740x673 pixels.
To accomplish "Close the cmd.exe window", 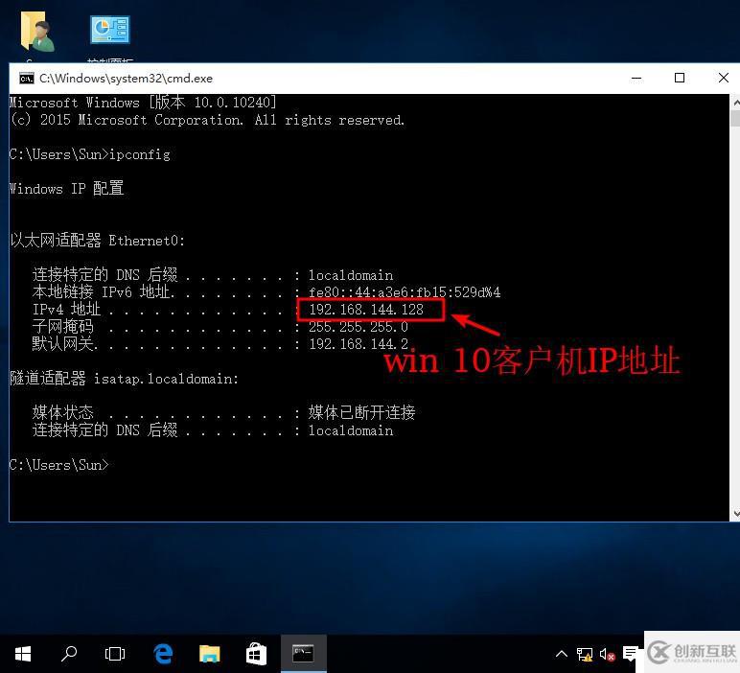I will coord(723,78).
